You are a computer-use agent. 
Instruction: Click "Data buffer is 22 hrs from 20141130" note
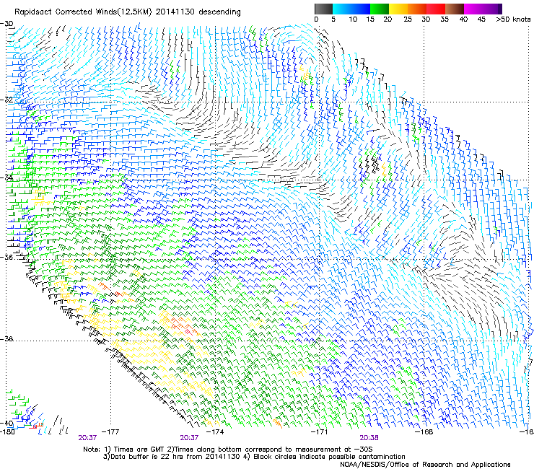coord(175,457)
